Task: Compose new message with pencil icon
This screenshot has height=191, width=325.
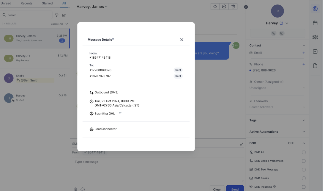Action: pyautogui.click(x=64, y=15)
